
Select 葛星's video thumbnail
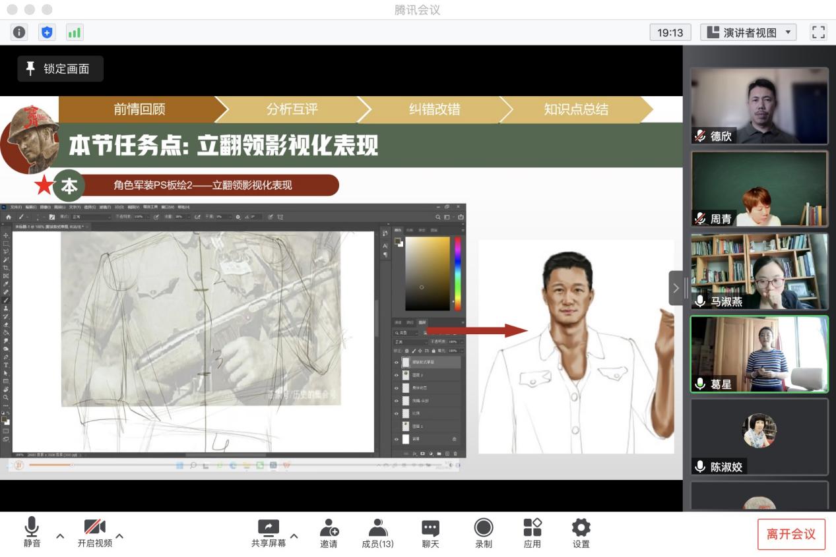point(759,354)
